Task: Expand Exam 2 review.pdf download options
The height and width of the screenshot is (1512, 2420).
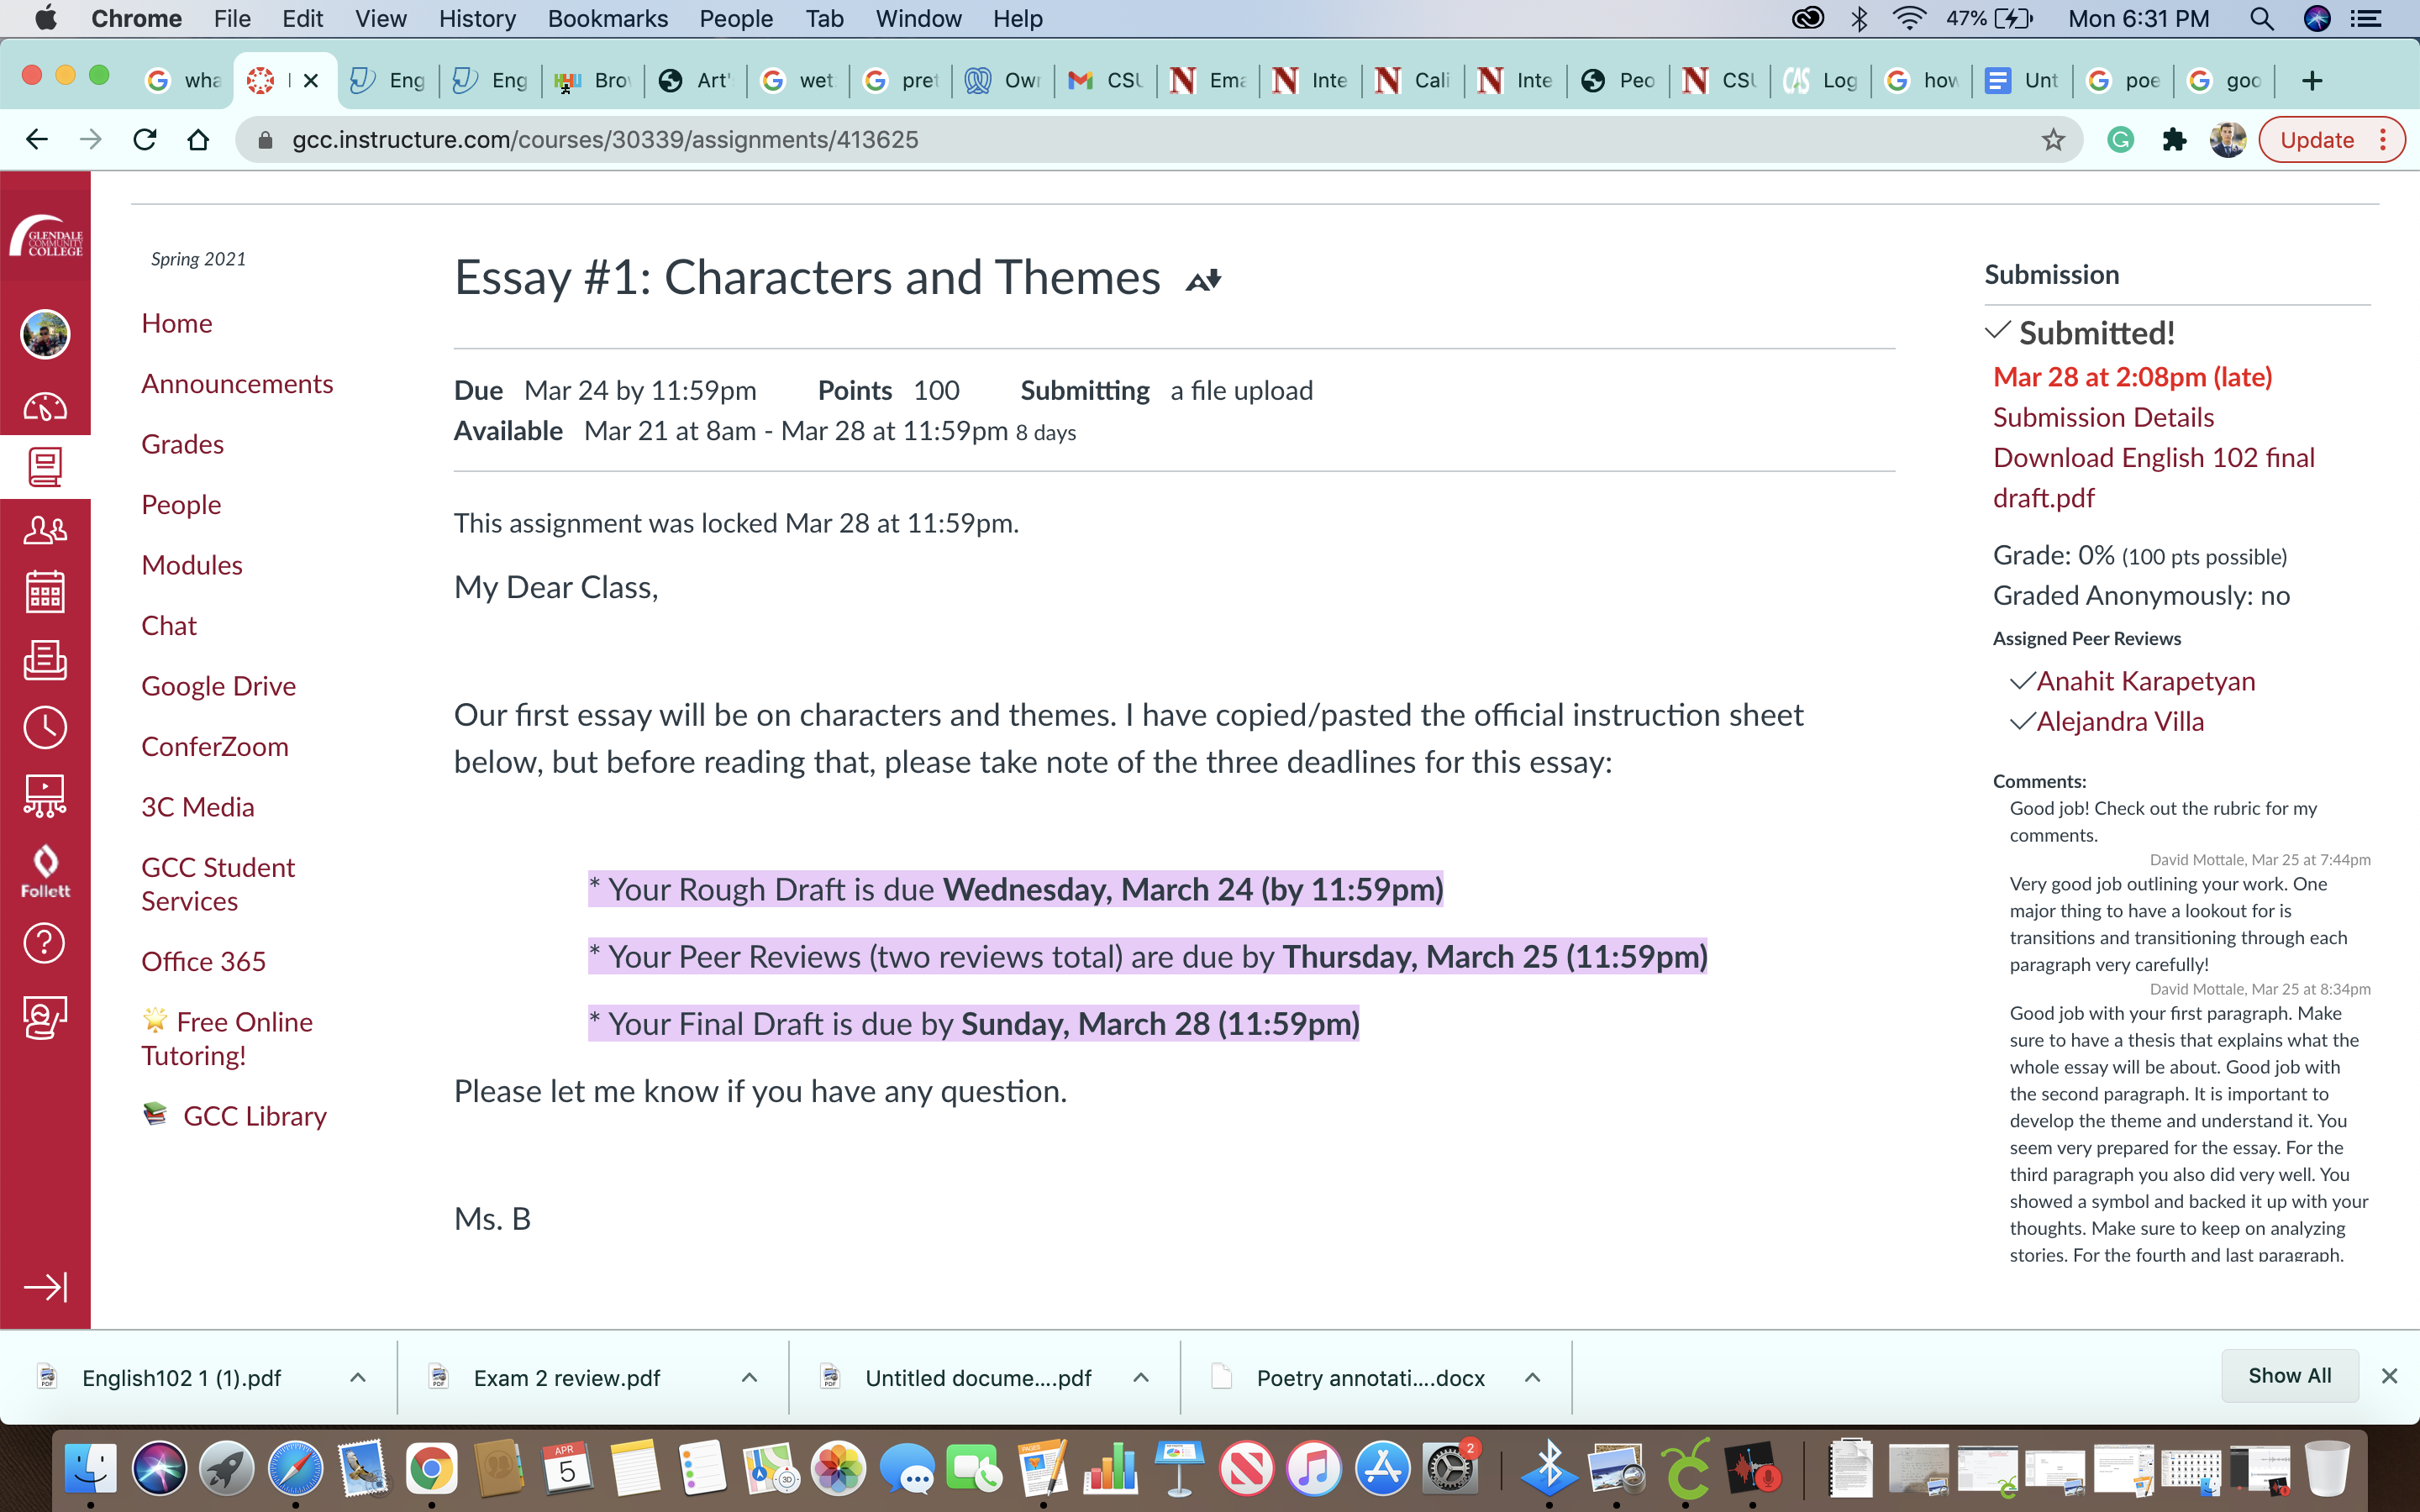Action: (x=749, y=1378)
